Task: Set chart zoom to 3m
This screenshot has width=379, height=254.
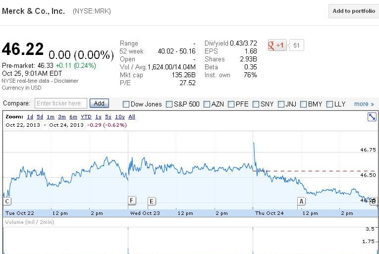Action: 62,117
